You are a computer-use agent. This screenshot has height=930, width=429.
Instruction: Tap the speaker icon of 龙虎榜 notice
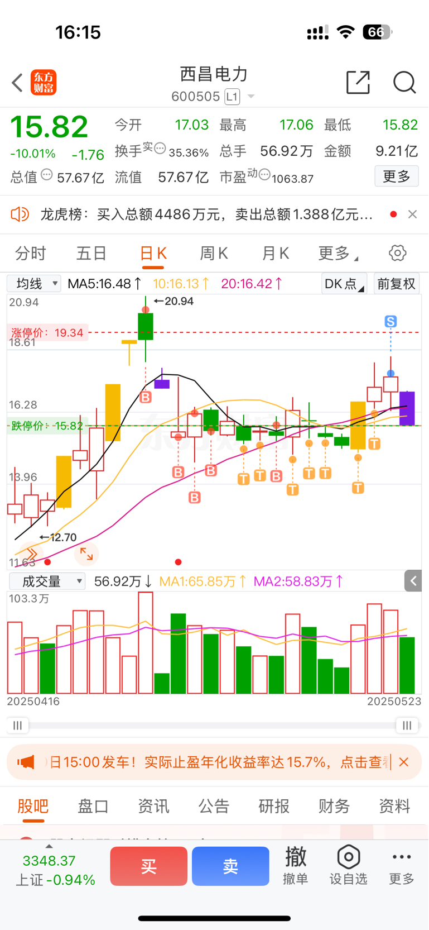click(x=20, y=214)
